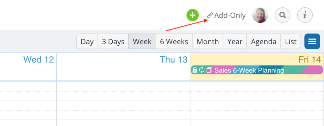The image size is (324, 126).
Task: Switch to 3 Days view
Action: 113,41
